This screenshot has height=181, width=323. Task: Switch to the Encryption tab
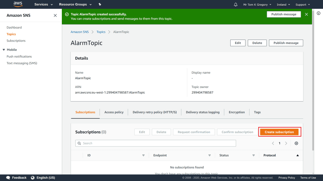[x=237, y=112]
